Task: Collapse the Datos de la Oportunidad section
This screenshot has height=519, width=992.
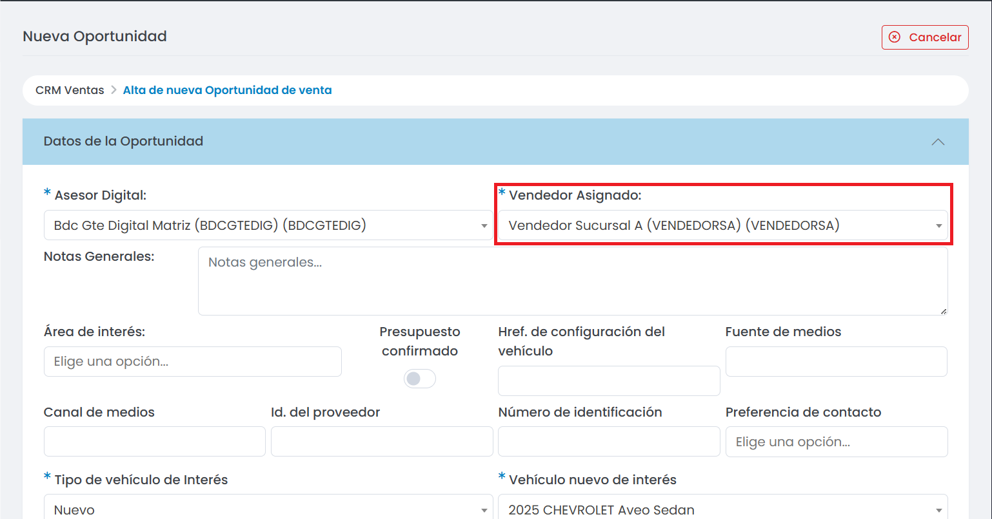Action: click(x=938, y=142)
